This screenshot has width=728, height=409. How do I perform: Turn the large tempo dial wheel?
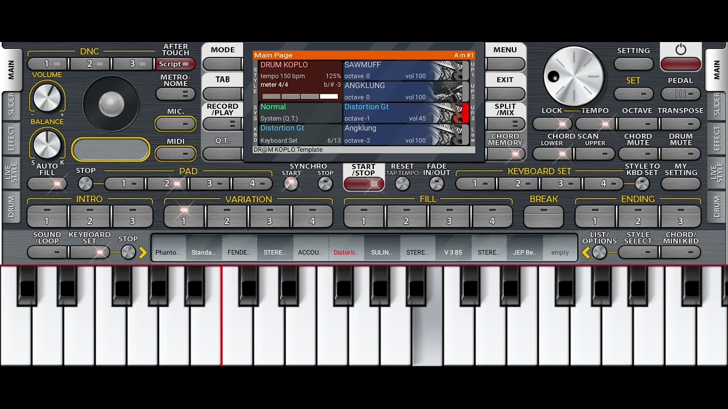click(573, 76)
